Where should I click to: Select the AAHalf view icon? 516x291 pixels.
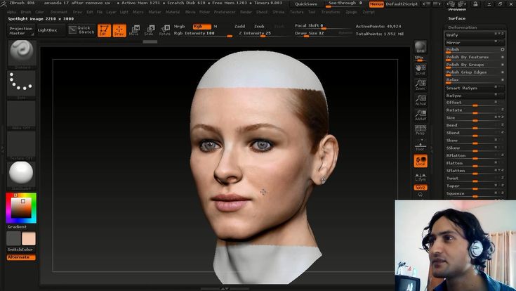pos(421,115)
